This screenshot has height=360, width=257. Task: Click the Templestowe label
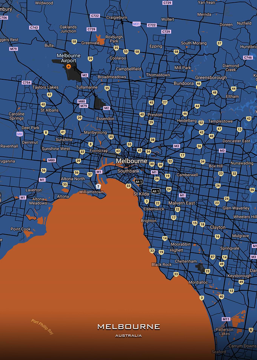tap(220, 121)
